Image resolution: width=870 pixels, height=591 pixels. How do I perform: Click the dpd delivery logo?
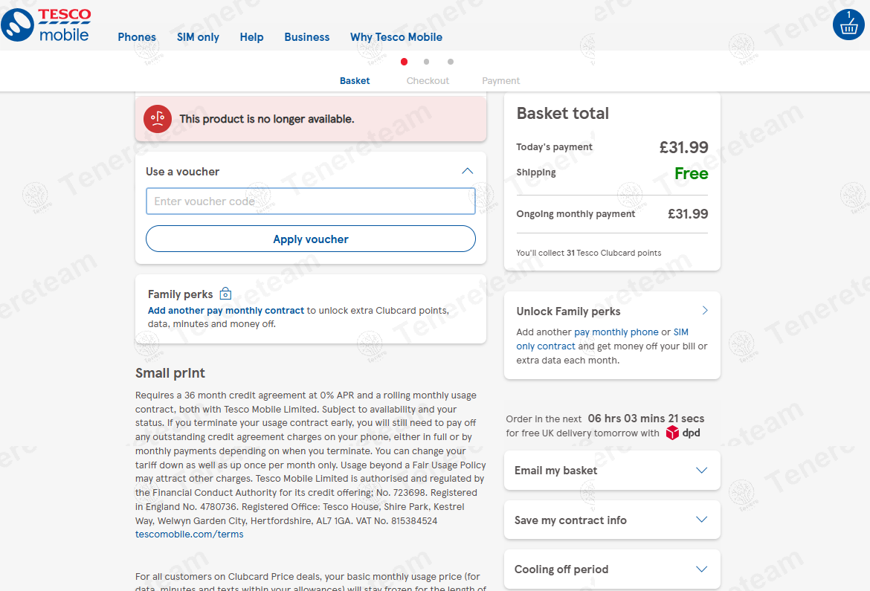click(683, 433)
